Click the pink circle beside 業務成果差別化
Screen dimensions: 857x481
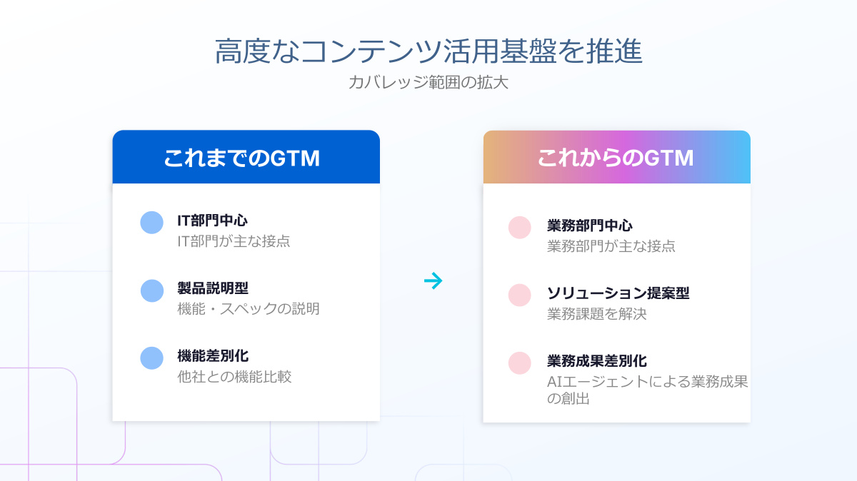[x=519, y=363]
